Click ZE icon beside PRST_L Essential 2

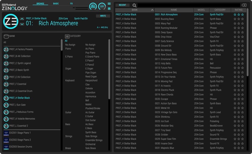pyautogui.click(x=6, y=126)
